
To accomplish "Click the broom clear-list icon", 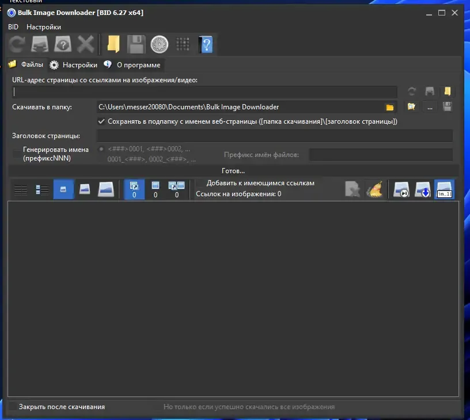I will (375, 189).
